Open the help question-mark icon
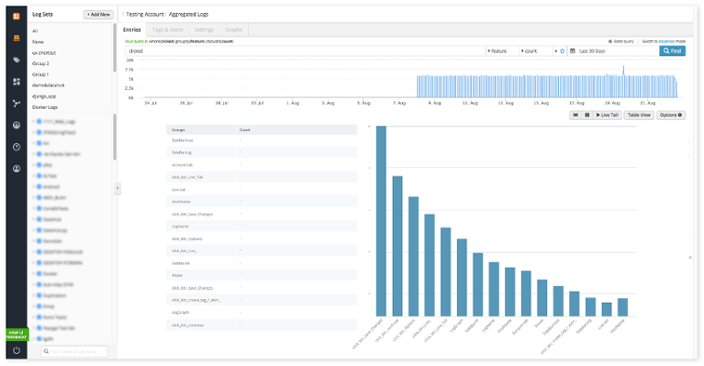Viewport: 704px width, 366px height. 16,147
